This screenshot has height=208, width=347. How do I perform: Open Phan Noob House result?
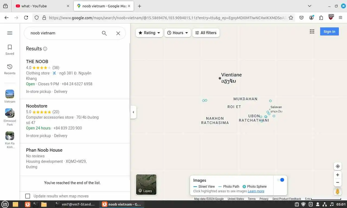pyautogui.click(x=75, y=160)
